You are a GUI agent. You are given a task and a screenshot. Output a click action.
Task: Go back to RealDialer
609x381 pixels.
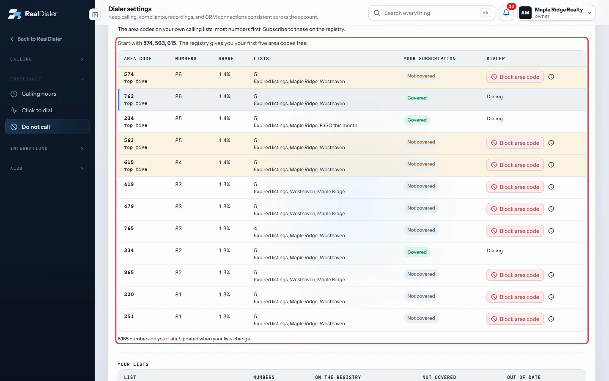[36, 39]
